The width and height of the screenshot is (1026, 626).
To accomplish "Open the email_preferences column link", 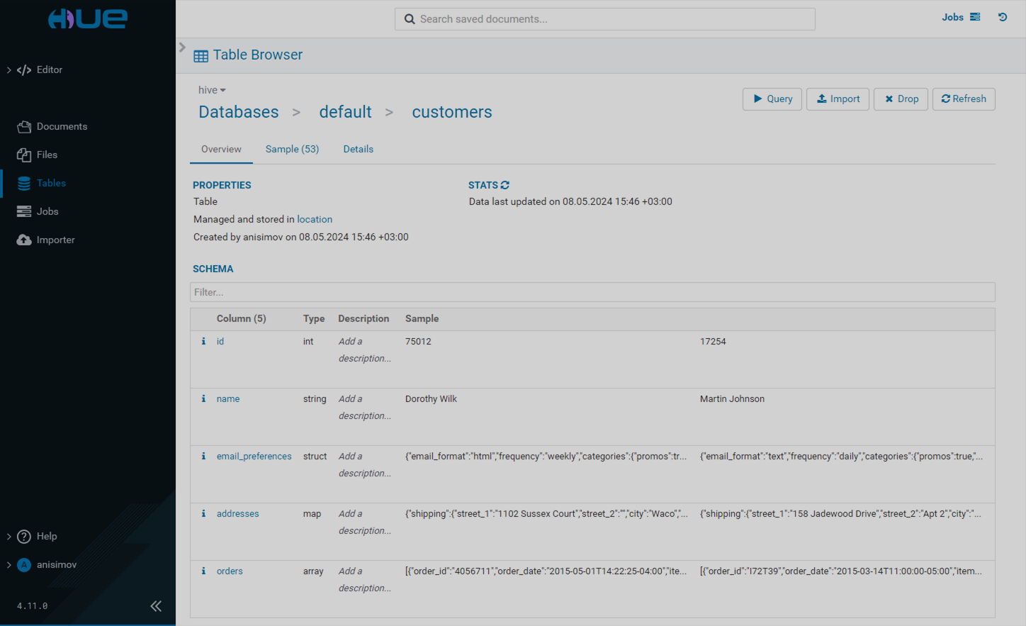I will [254, 457].
